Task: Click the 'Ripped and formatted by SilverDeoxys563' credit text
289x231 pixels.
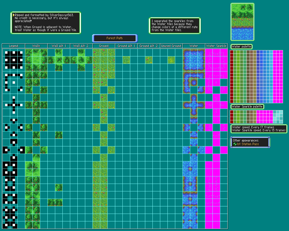Action: point(44,15)
